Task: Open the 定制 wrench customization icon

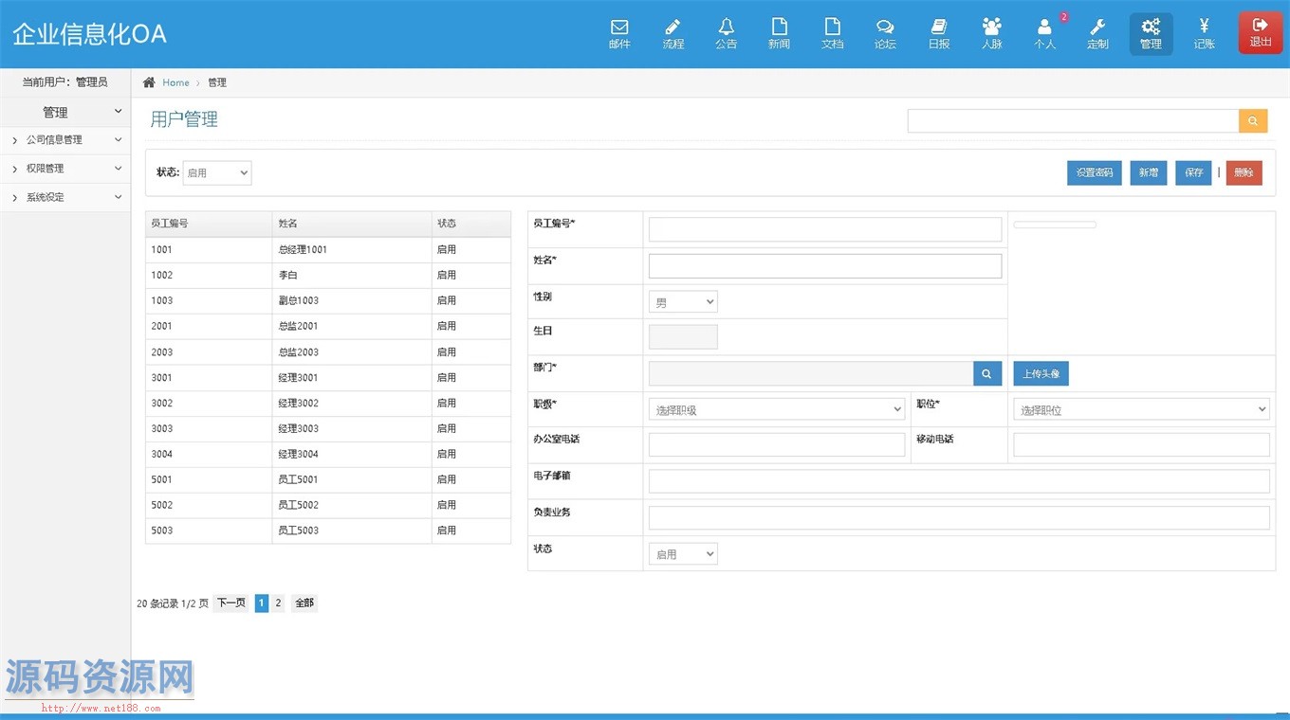Action: point(1097,34)
